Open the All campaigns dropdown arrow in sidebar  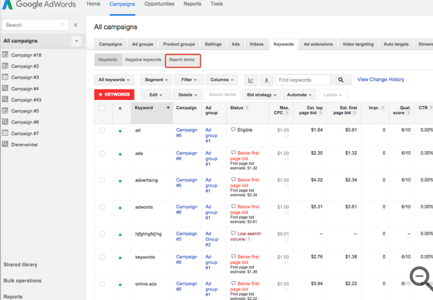pos(77,41)
